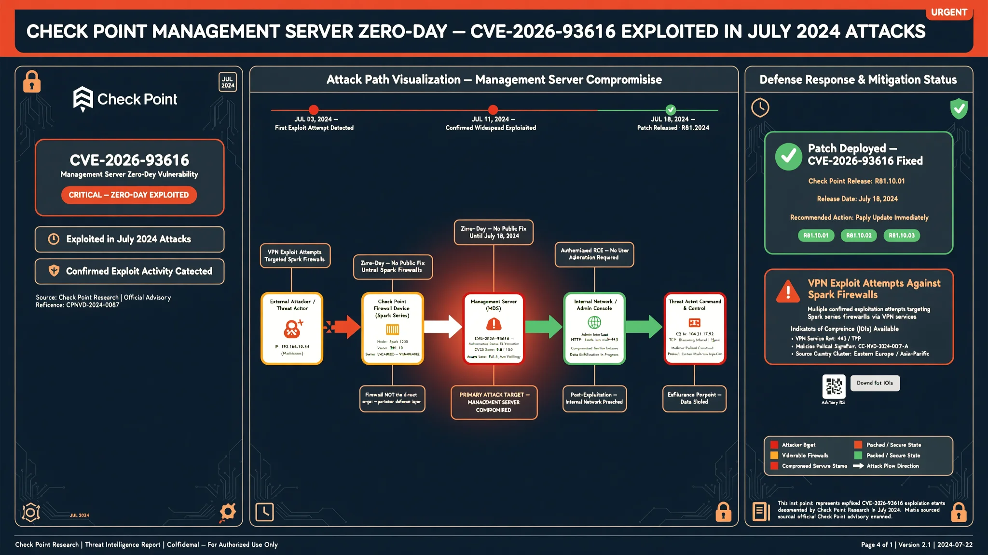This screenshot has height=555, width=988.
Task: Click the R81.10.03 version badge
Action: point(902,236)
